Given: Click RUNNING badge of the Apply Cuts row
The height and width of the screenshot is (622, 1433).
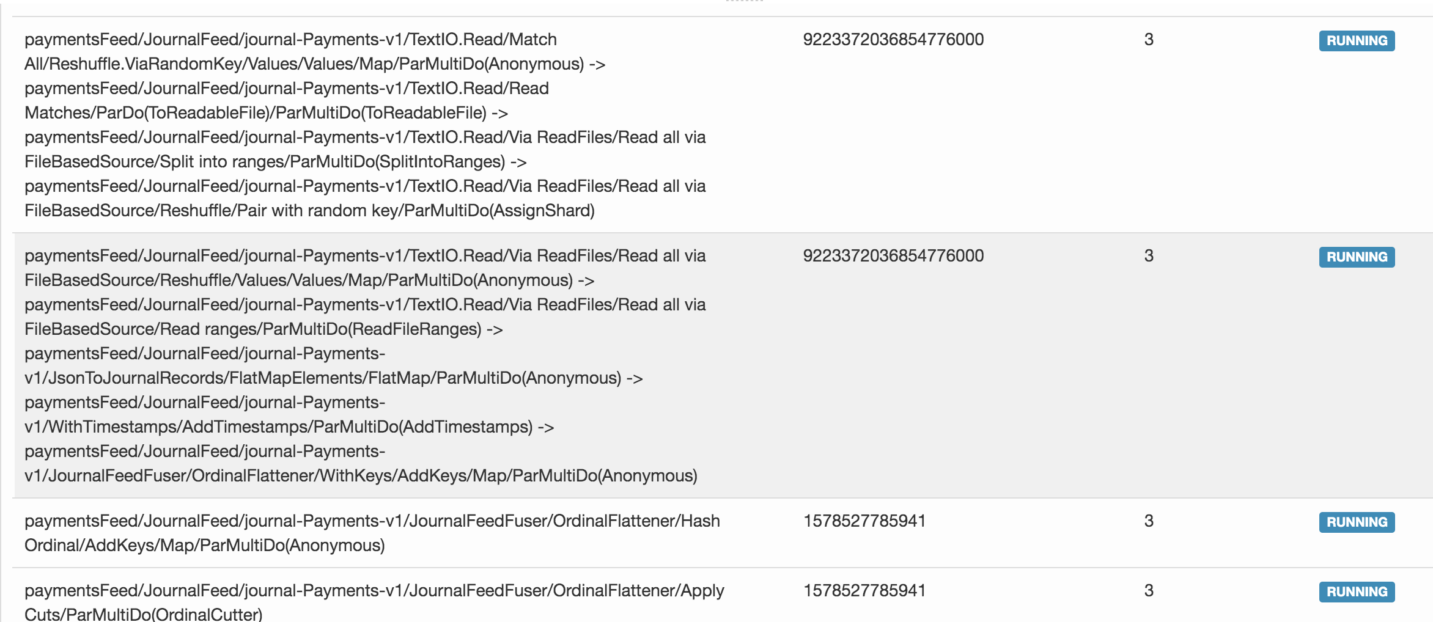Looking at the screenshot, I should (1356, 592).
